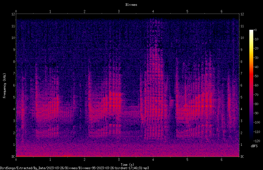Click the 10 kHz label on right axis

(x=242, y=38)
